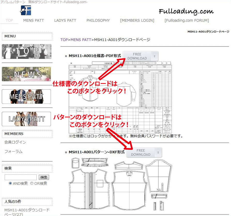This screenshot has height=216, width=231.
Task: Follow the TOP breadcrumb link
Action: tap(64, 40)
